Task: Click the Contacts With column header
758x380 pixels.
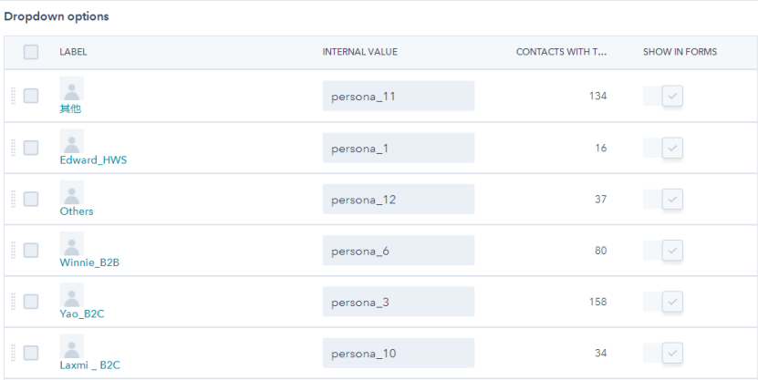Action: click(x=561, y=52)
